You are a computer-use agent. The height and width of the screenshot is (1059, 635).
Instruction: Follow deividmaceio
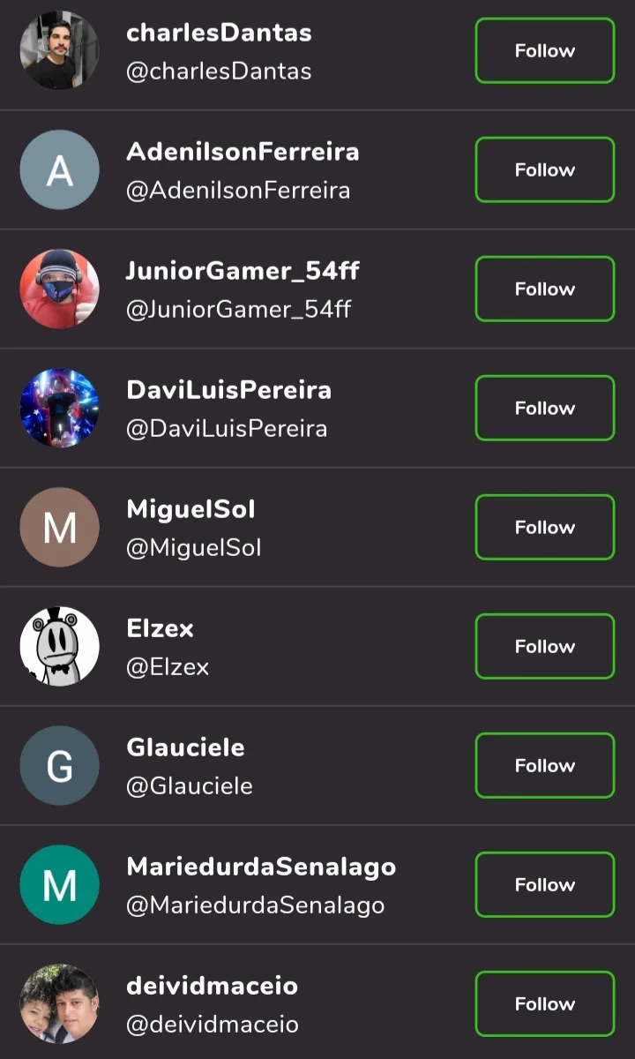tap(544, 1004)
